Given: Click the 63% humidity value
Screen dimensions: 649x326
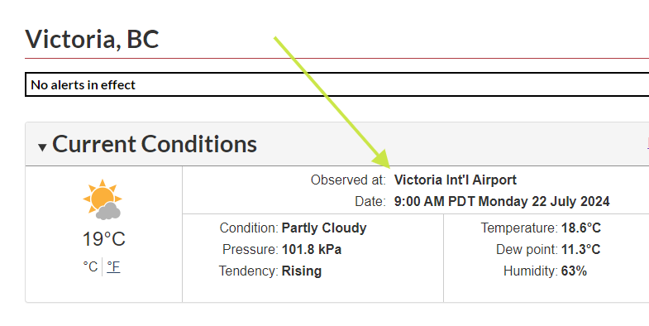Looking at the screenshot, I should tap(574, 271).
